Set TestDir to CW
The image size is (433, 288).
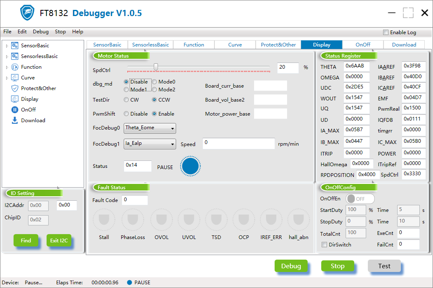126,100
